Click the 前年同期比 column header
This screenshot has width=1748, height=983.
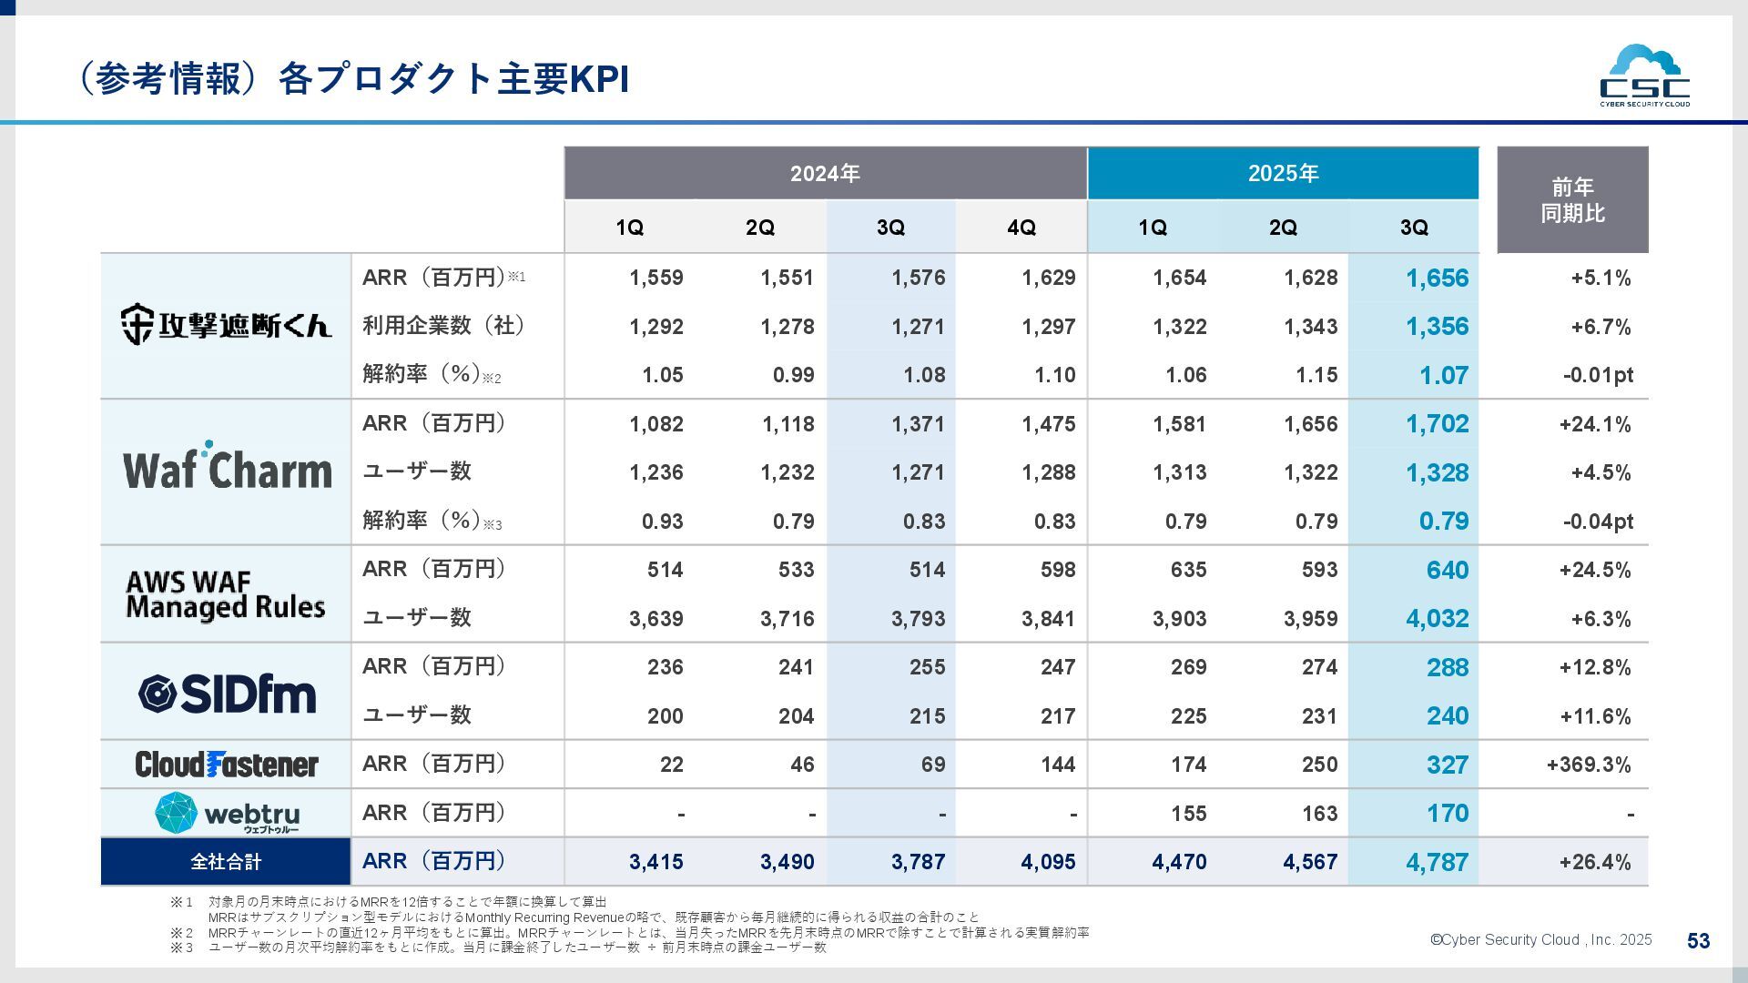tap(1572, 200)
